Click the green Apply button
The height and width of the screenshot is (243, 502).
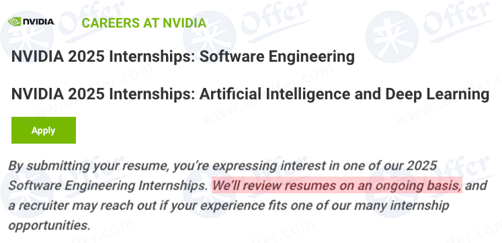44,130
